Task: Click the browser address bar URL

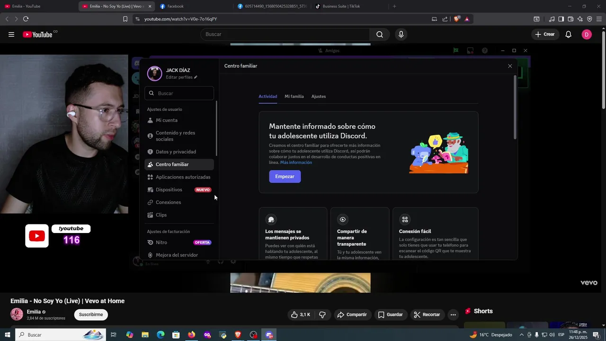Action: click(180, 19)
